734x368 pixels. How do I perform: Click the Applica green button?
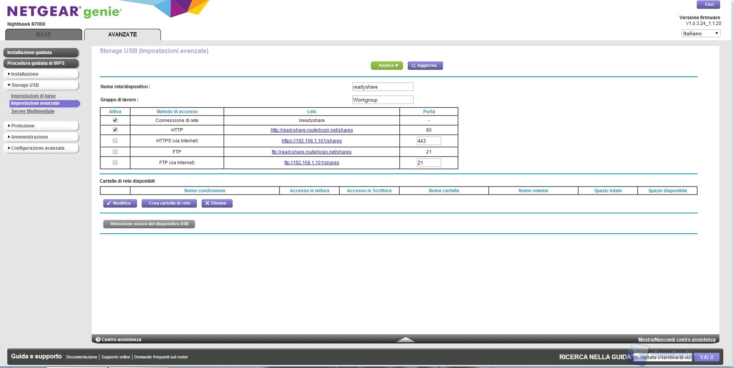(387, 66)
